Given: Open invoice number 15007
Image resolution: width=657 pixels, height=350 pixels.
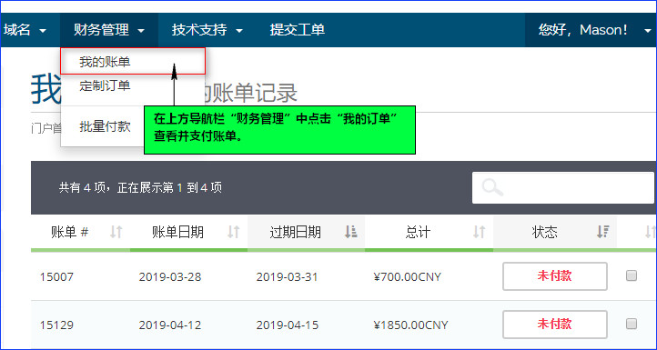Looking at the screenshot, I should point(56,277).
